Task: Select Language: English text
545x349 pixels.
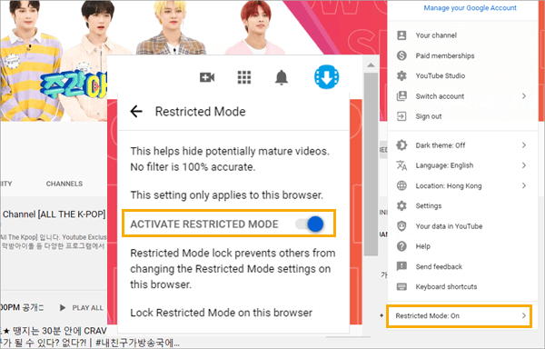Action: [x=444, y=165]
